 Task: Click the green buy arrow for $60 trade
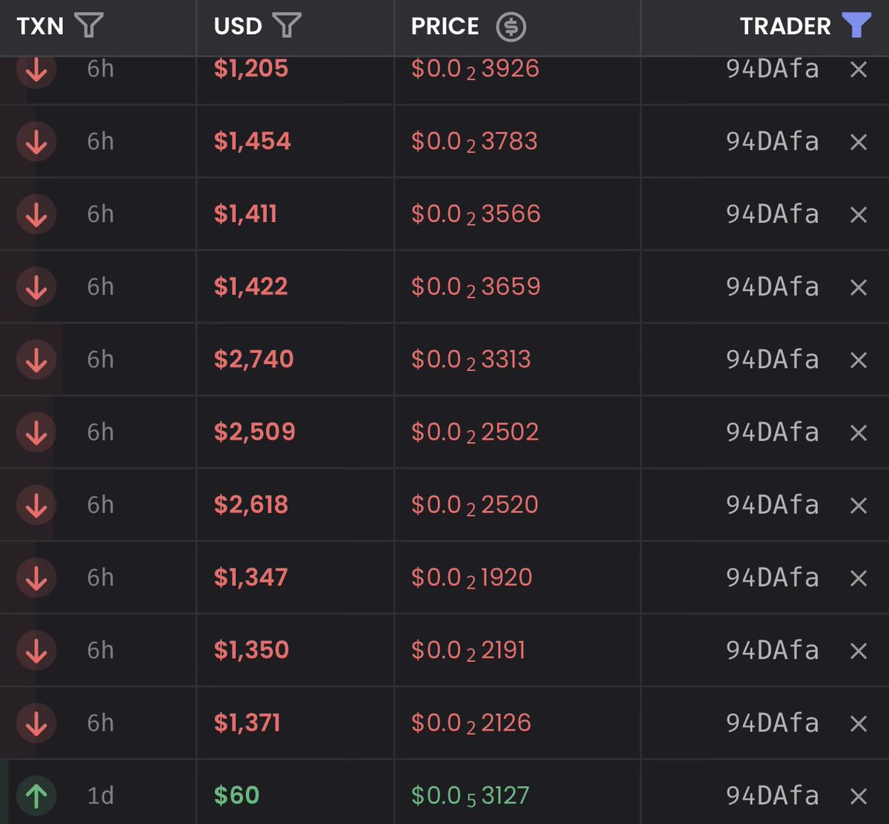[36, 796]
